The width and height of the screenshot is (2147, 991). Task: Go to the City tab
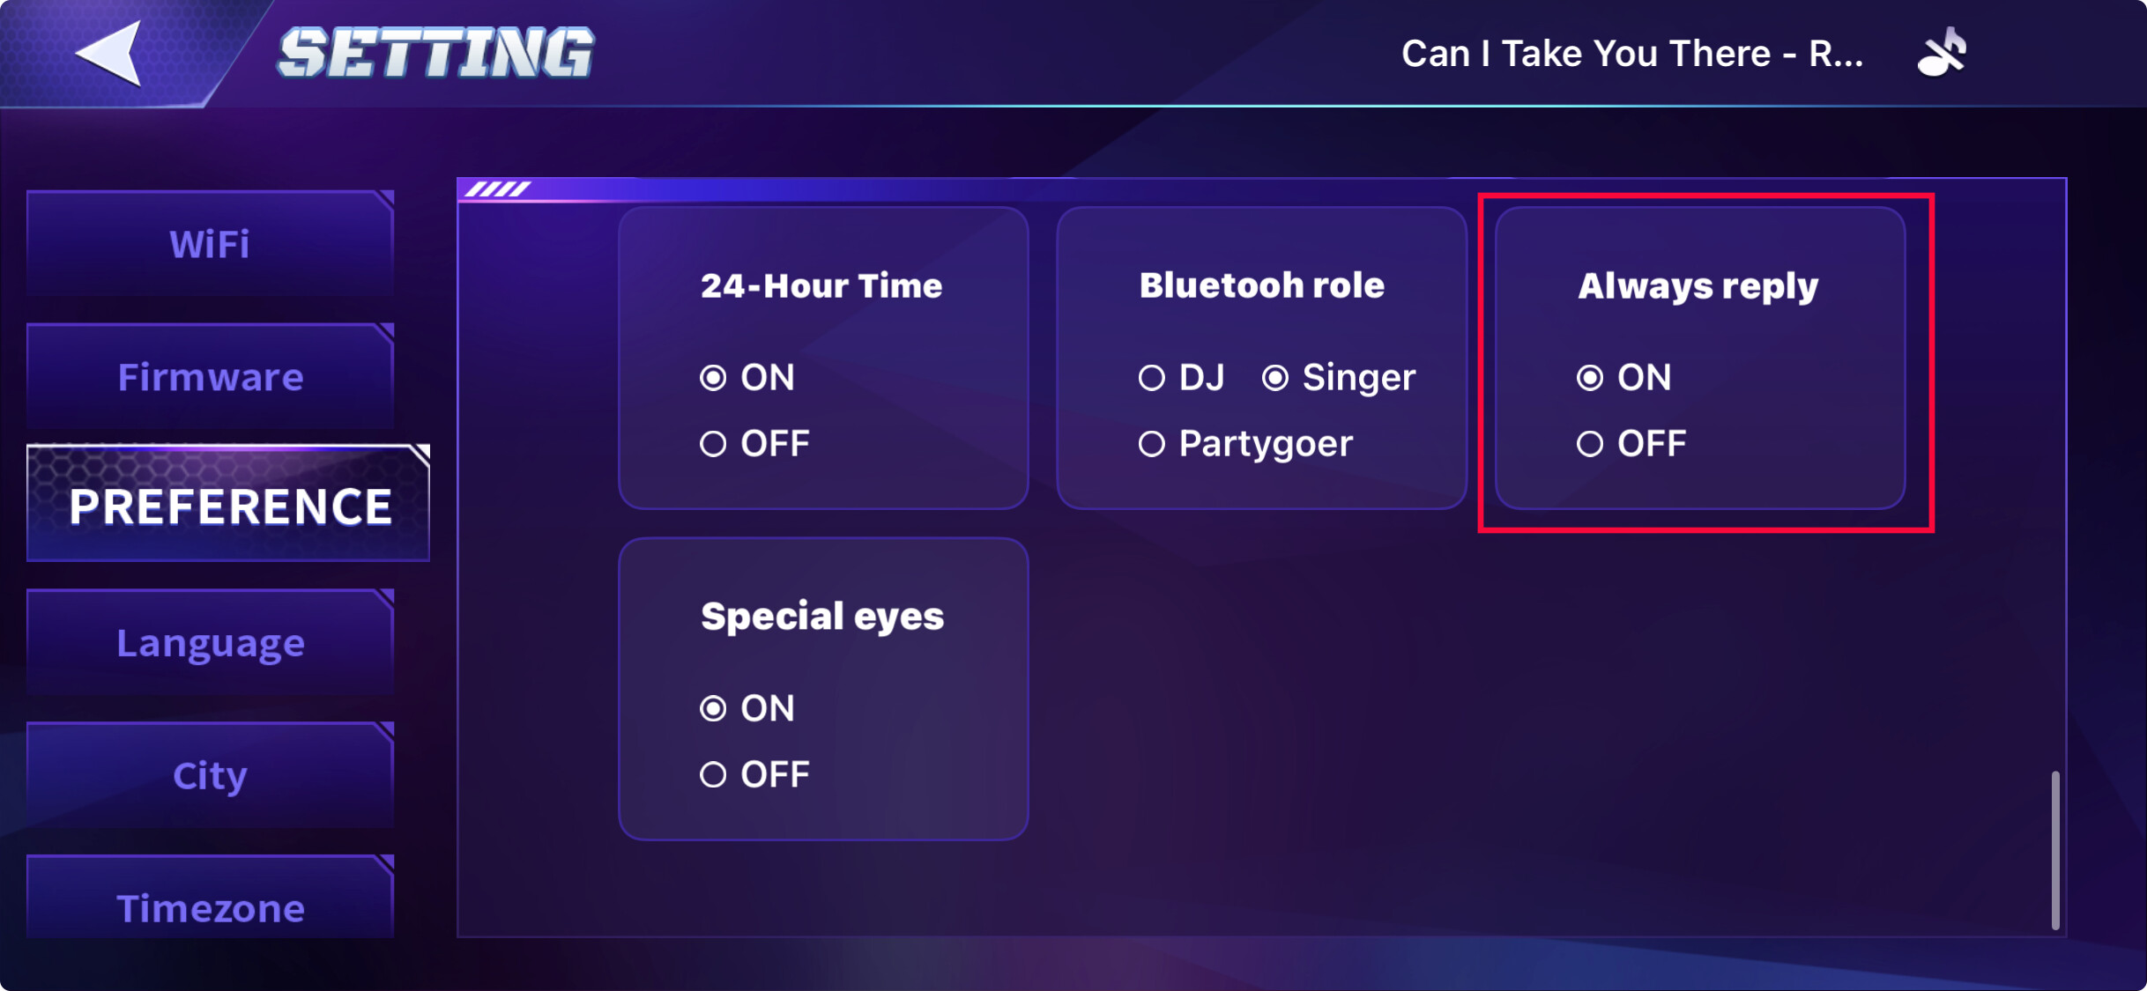(210, 775)
